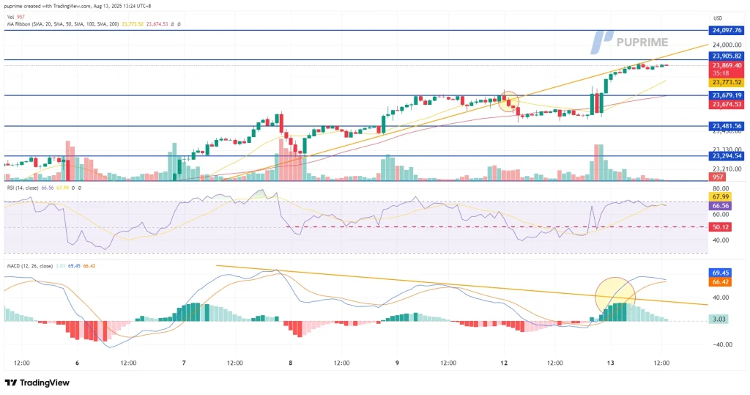Click the circled highlight on the price candles
Screen dimensions: 750x395
pyautogui.click(x=509, y=101)
